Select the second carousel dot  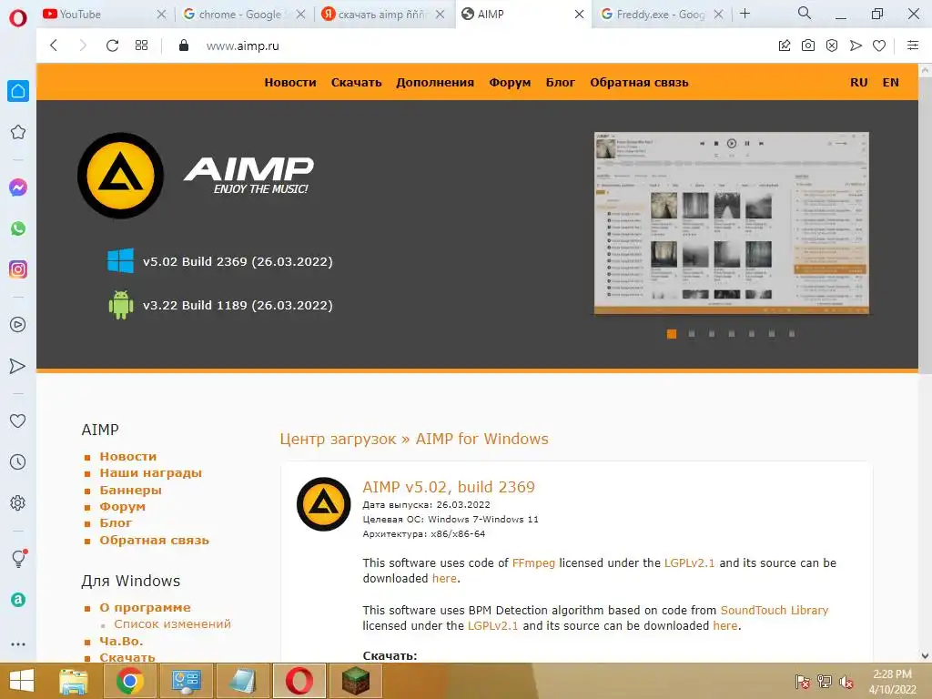tap(692, 334)
